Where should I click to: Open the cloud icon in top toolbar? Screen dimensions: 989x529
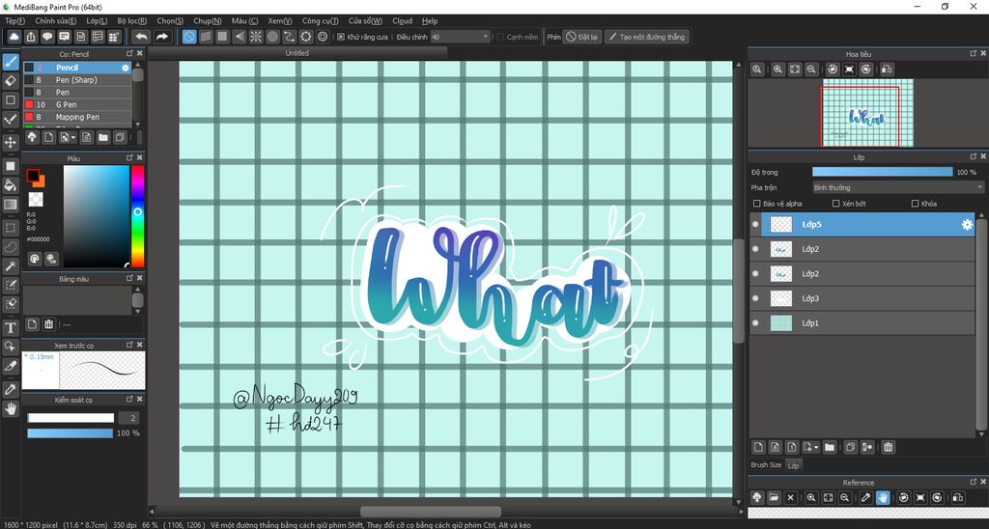pos(14,37)
